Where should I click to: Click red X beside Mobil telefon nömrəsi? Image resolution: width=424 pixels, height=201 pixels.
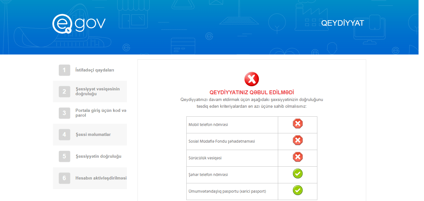tap(297, 124)
